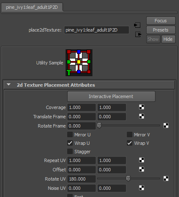This screenshot has width=179, height=197.
Task: Click the 2d Texture Placement Attributes header text
Action: pos(56,85)
